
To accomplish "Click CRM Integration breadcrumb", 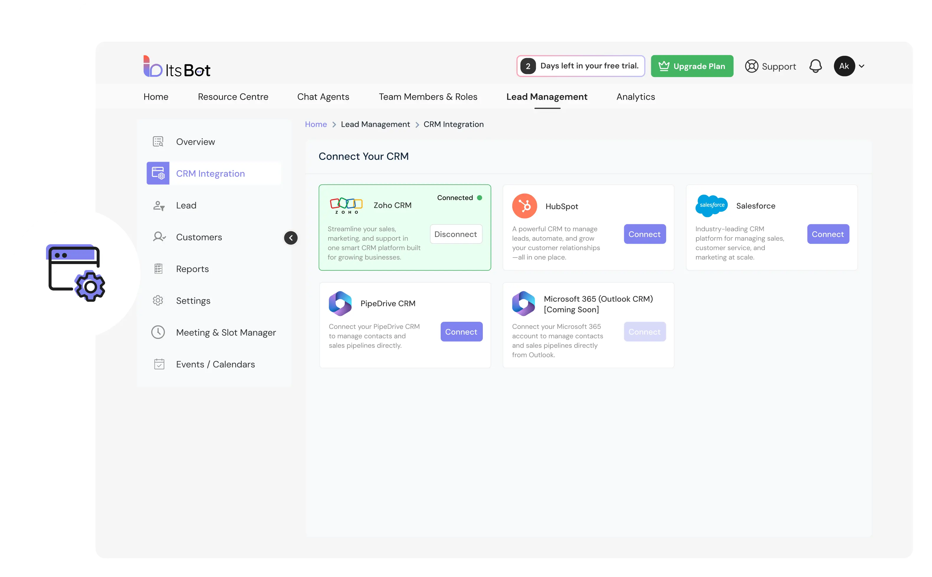I will (x=453, y=124).
